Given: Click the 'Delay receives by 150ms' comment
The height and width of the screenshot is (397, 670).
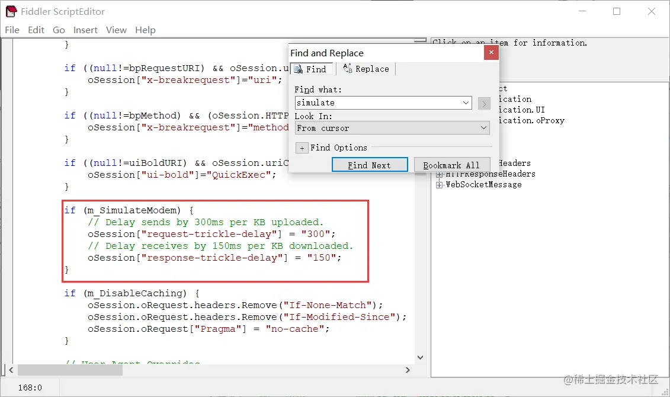Looking at the screenshot, I should click(x=220, y=246).
